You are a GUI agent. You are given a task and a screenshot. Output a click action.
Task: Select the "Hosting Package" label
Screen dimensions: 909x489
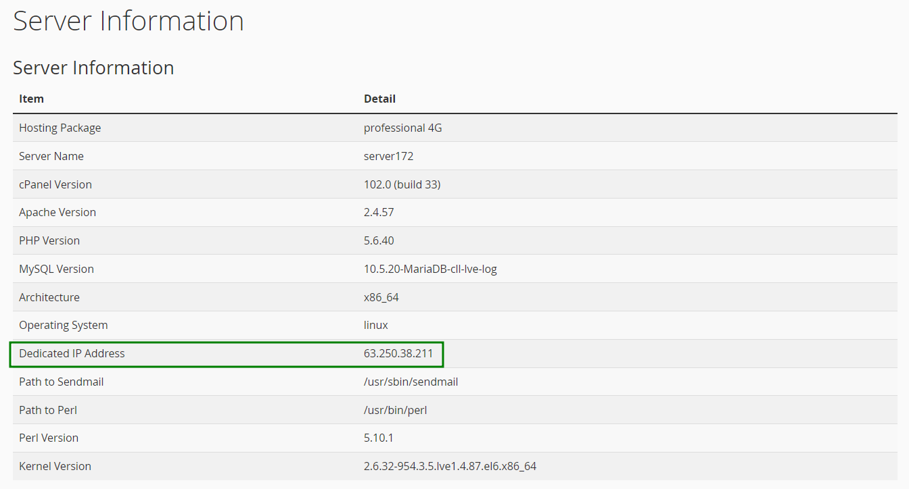coord(60,128)
